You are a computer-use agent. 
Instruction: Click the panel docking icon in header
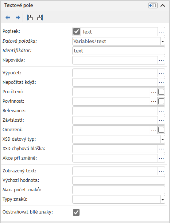(153, 5)
